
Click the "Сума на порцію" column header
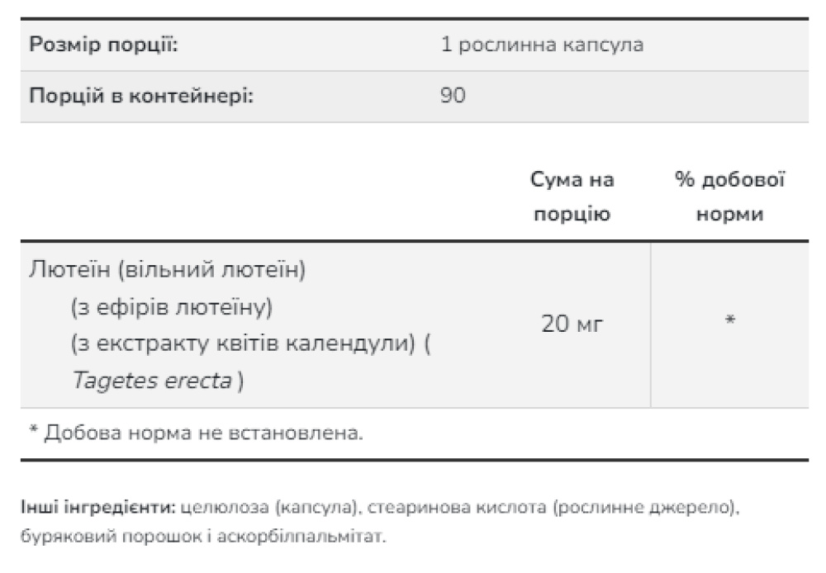click(x=572, y=197)
